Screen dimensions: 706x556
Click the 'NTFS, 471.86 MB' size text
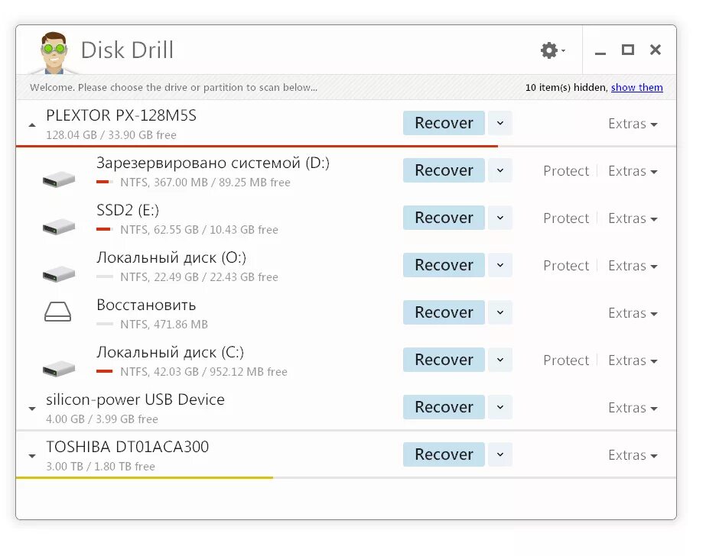pyautogui.click(x=164, y=325)
